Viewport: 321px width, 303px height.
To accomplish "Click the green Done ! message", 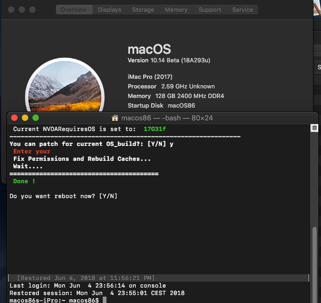I will coord(24,181).
